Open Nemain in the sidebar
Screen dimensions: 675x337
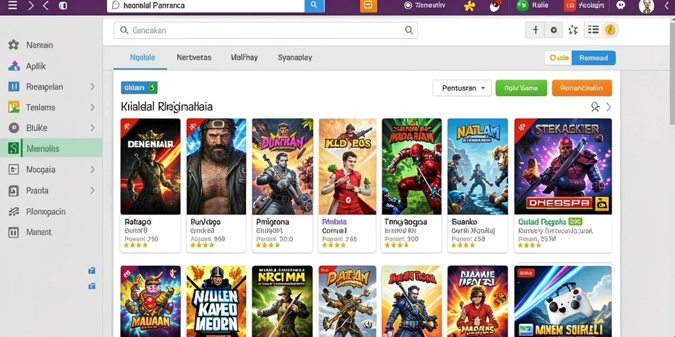(x=40, y=45)
